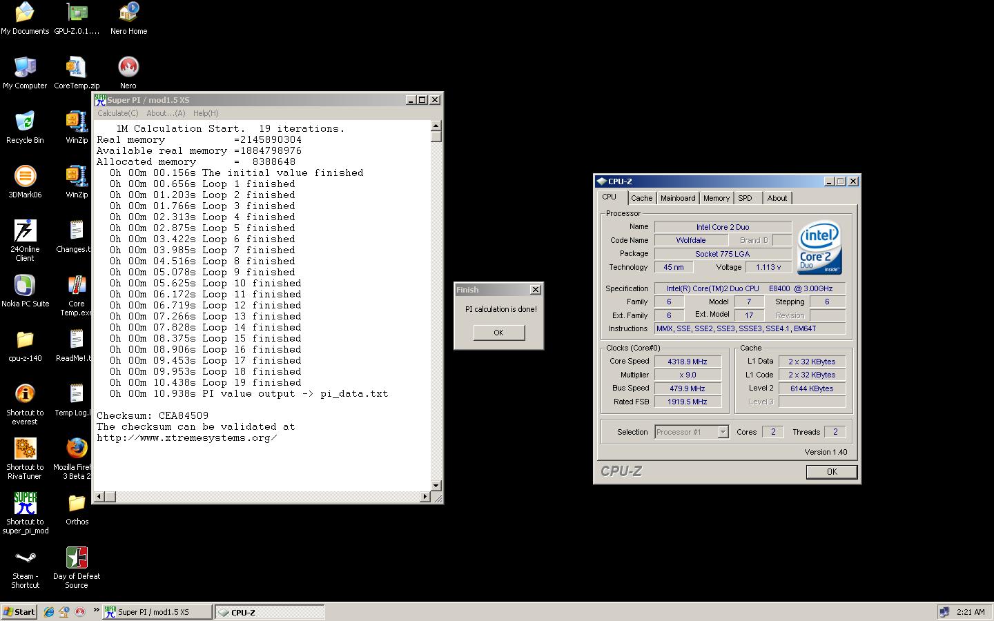Screen dimensions: 994x621
Task: Launch Day of Defeat Source icon
Action: (77, 568)
